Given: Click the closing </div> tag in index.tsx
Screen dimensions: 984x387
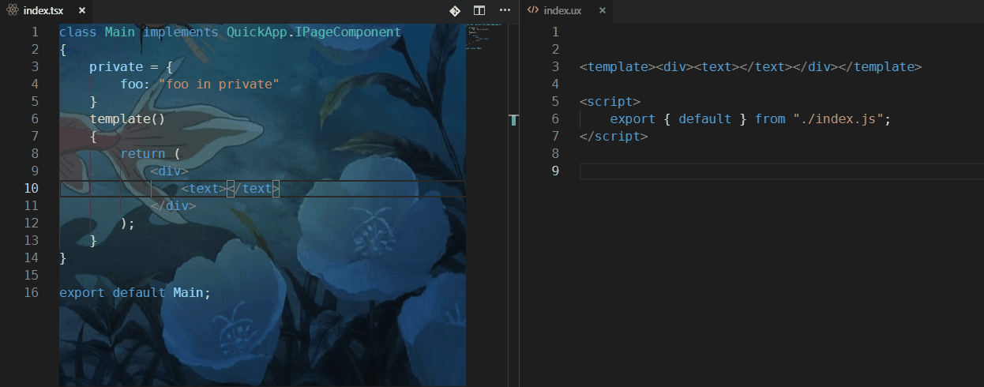Looking at the screenshot, I should click(174, 205).
